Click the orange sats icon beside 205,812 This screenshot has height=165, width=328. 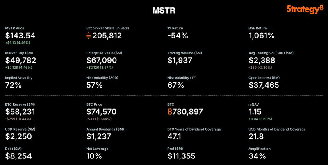pos(89,36)
